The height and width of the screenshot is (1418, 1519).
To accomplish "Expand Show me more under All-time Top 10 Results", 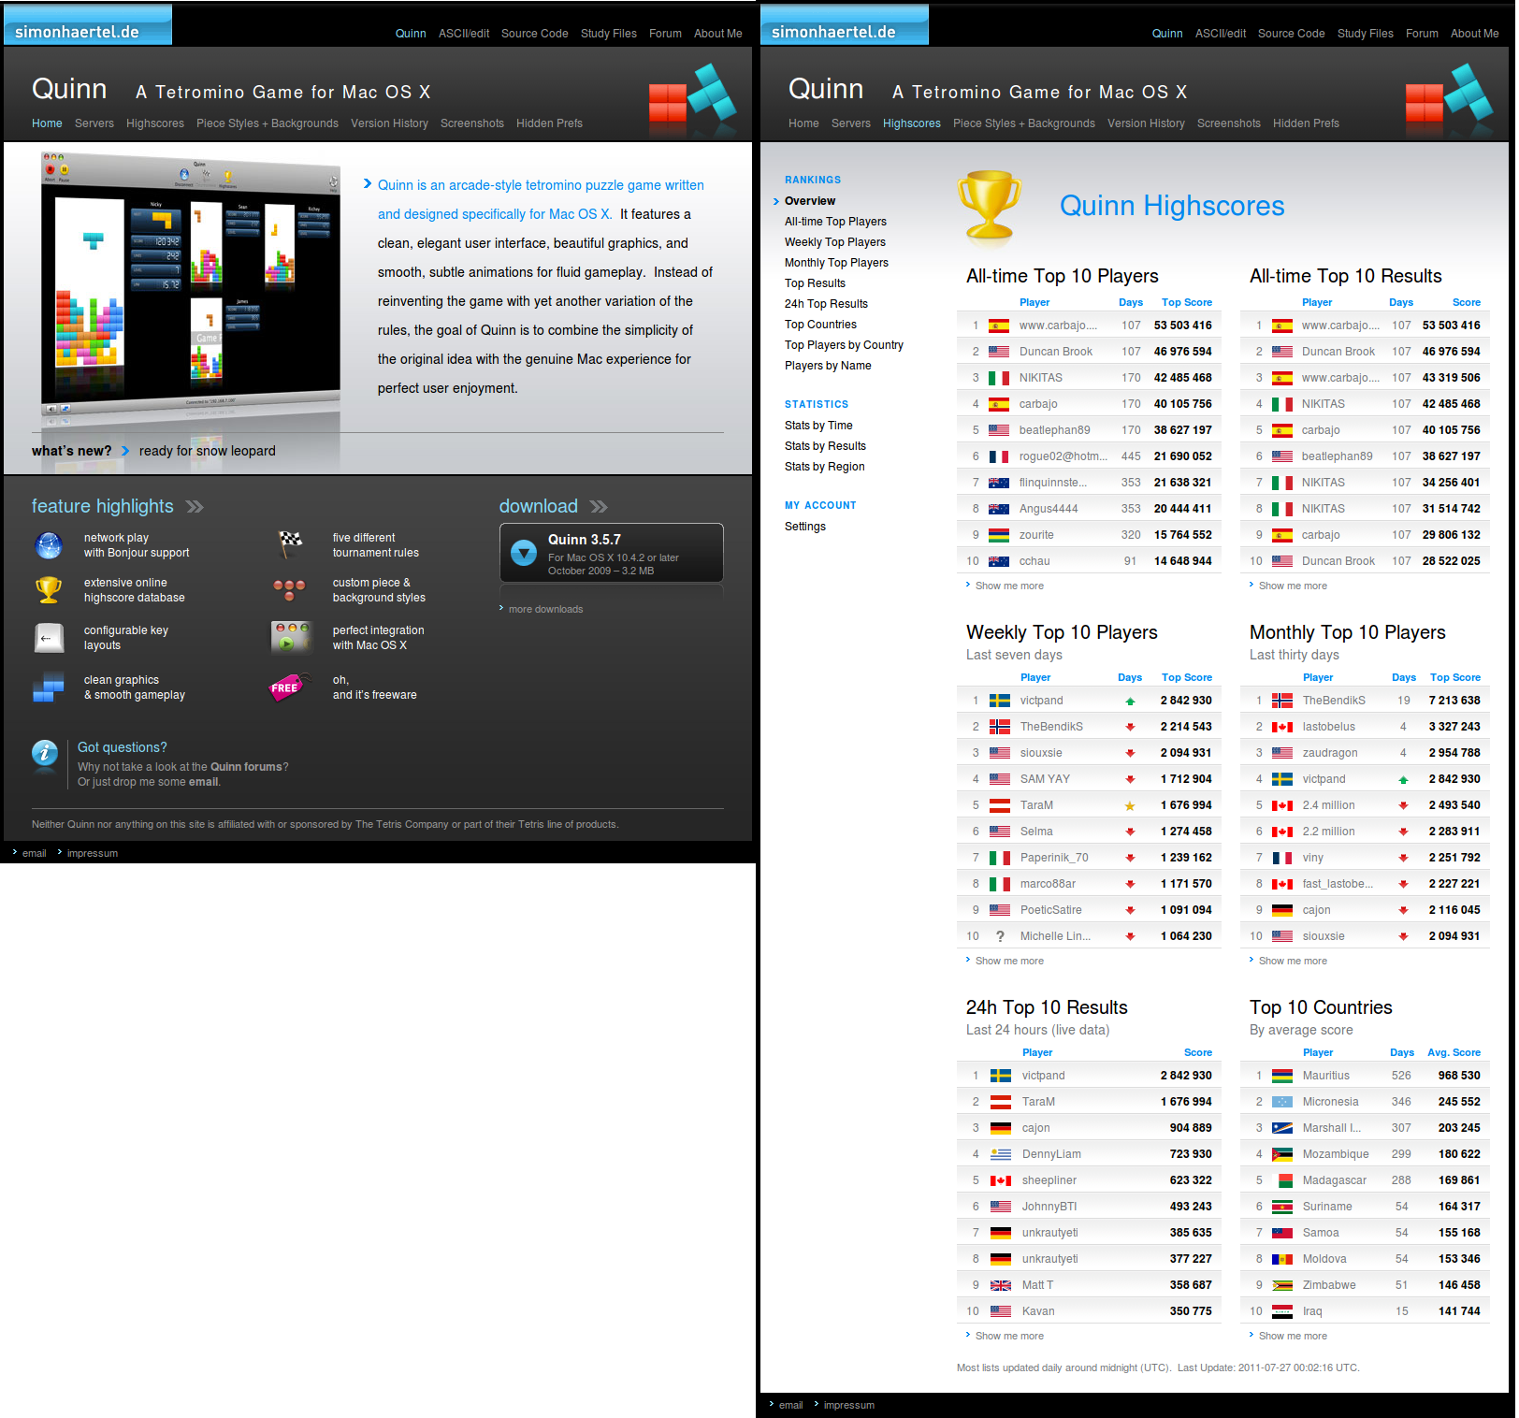I will (1293, 586).
